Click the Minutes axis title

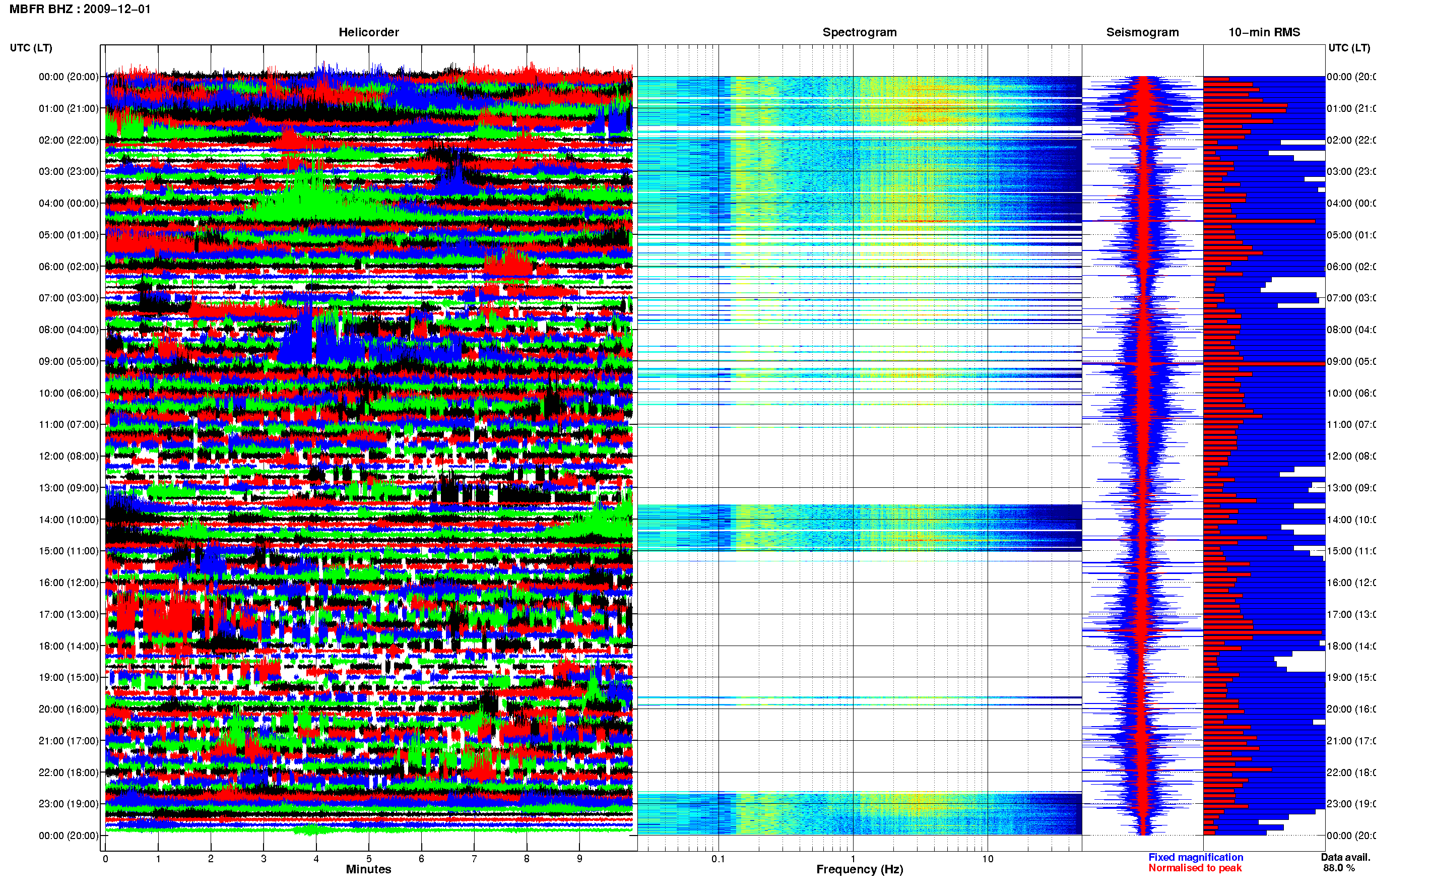[x=368, y=869]
